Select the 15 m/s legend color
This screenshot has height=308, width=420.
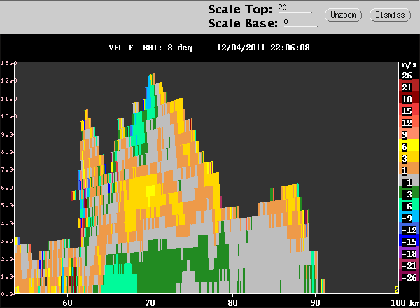click(x=407, y=111)
